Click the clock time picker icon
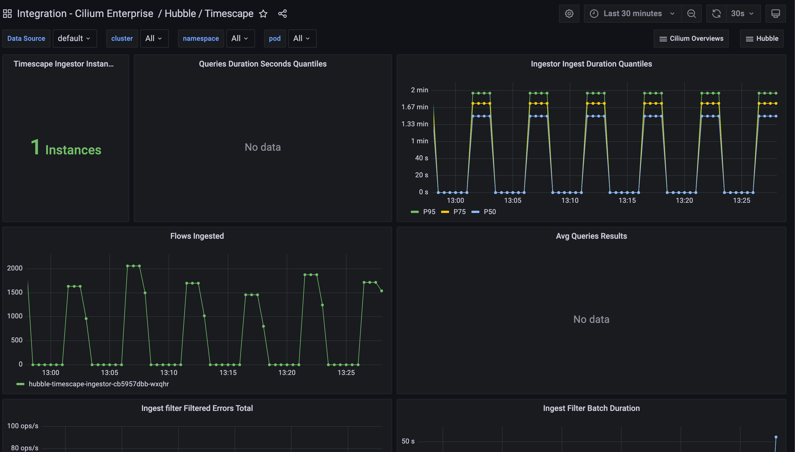795x452 pixels. coord(594,14)
